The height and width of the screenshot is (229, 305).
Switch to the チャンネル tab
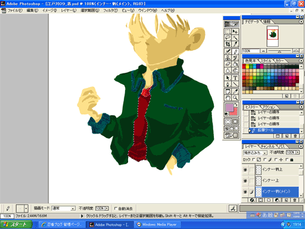[267, 146]
